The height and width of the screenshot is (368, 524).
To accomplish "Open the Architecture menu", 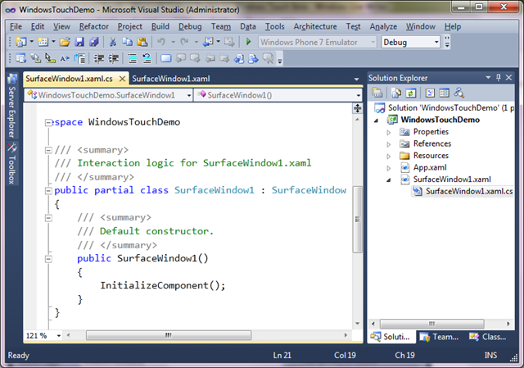I will point(315,26).
